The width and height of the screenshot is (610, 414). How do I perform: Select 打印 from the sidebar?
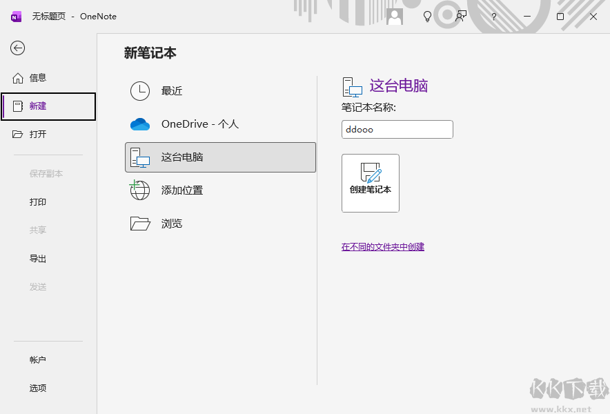pyautogui.click(x=38, y=201)
